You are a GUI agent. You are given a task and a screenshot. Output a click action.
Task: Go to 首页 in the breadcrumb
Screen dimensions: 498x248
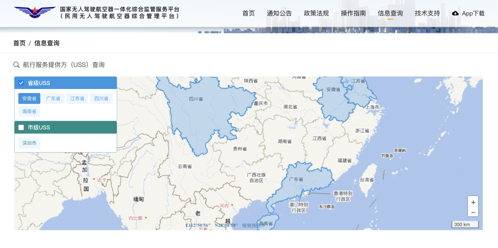[19, 43]
